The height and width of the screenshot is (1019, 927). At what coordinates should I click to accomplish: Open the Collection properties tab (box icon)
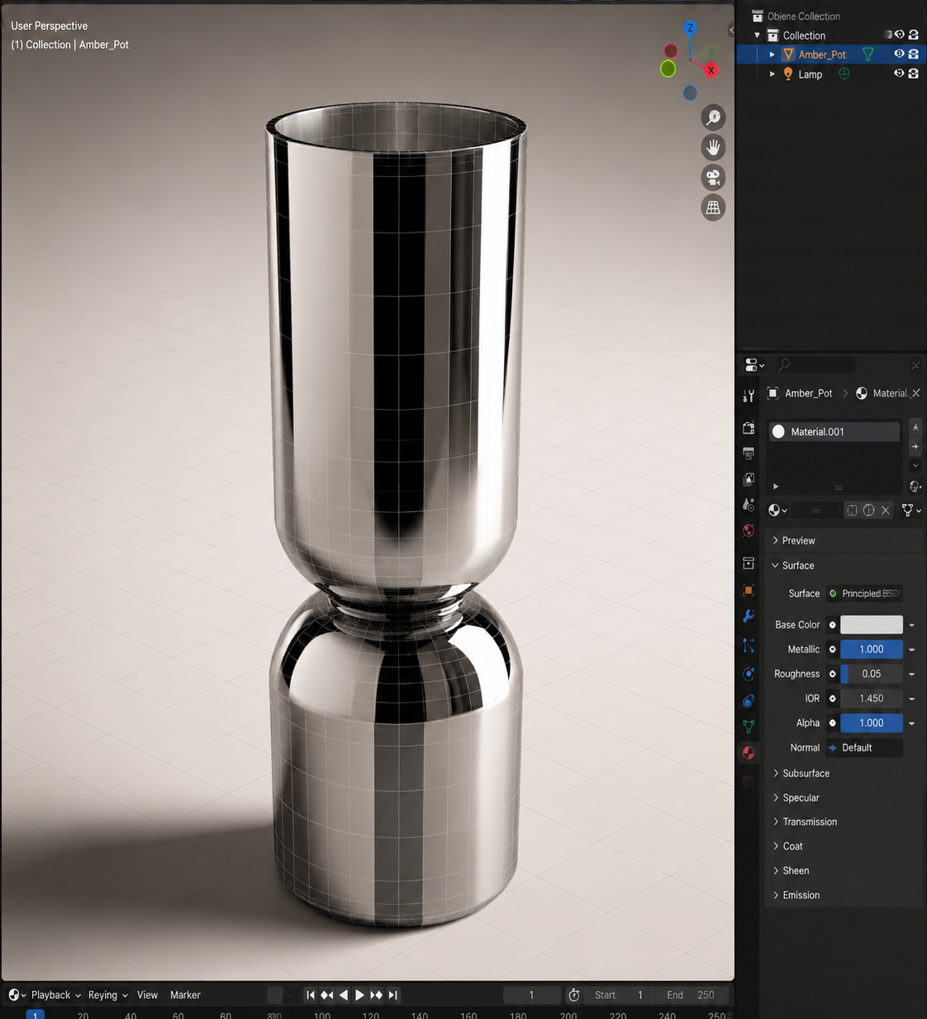pyautogui.click(x=749, y=563)
